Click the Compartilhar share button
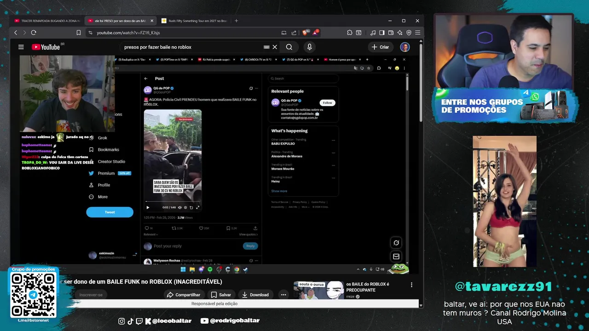The height and width of the screenshot is (331, 589). [x=184, y=295]
